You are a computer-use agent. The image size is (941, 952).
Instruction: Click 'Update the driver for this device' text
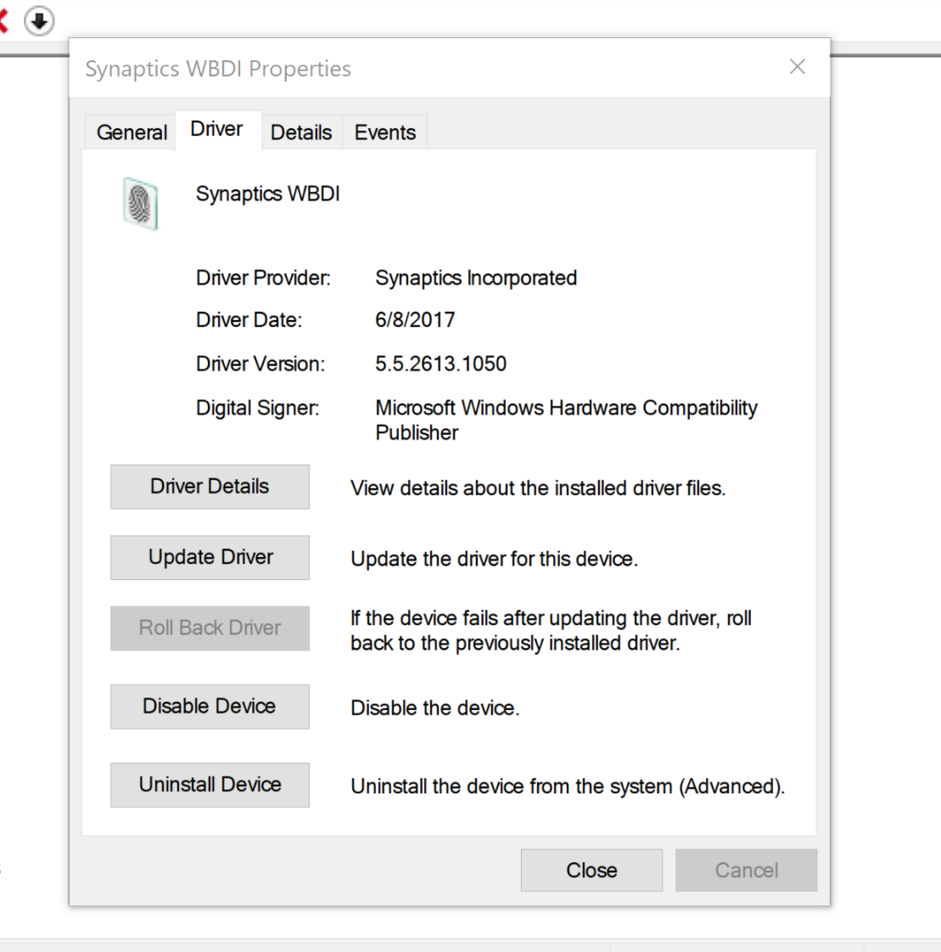494,559
